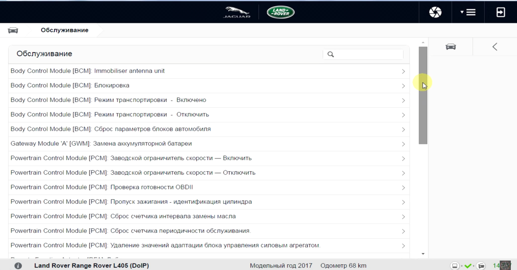Click the exit session icon
The height and width of the screenshot is (270, 517).
pyautogui.click(x=500, y=12)
